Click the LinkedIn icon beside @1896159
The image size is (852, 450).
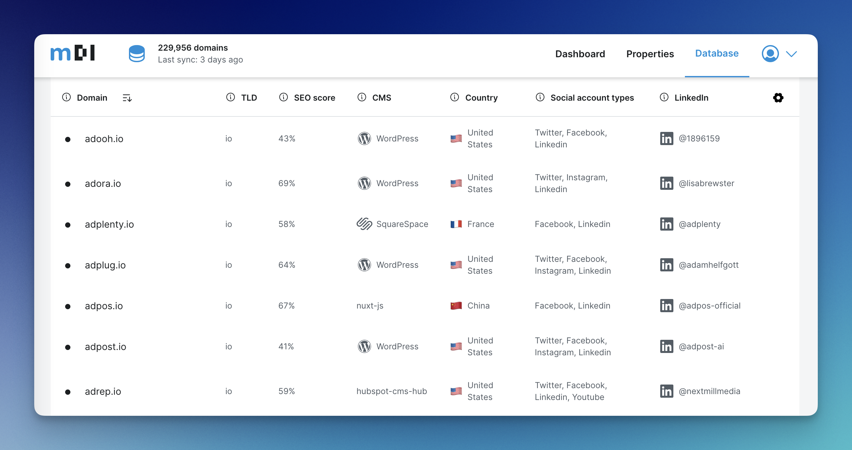(x=666, y=138)
